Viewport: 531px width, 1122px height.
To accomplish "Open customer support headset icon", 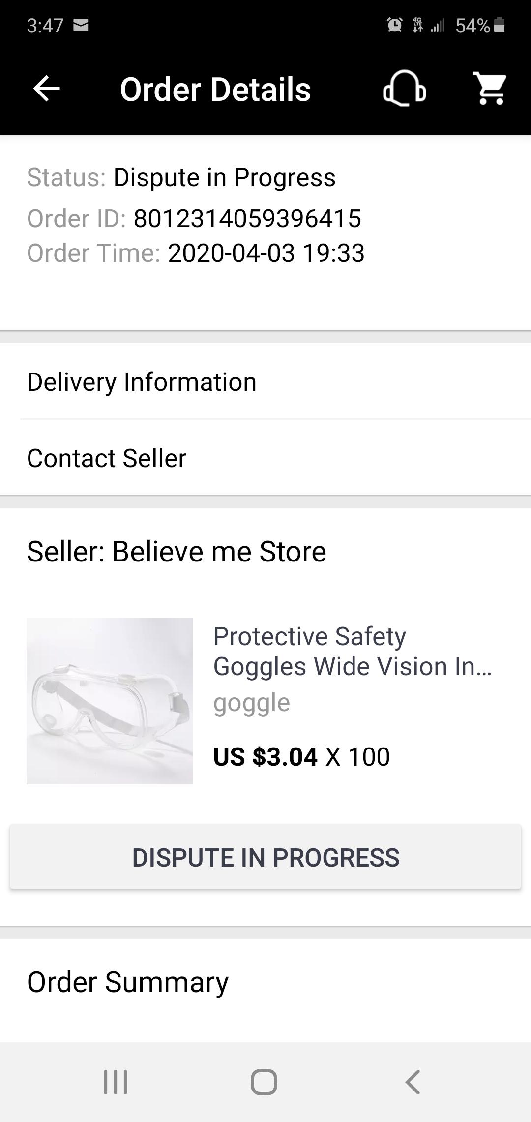I will tap(404, 89).
